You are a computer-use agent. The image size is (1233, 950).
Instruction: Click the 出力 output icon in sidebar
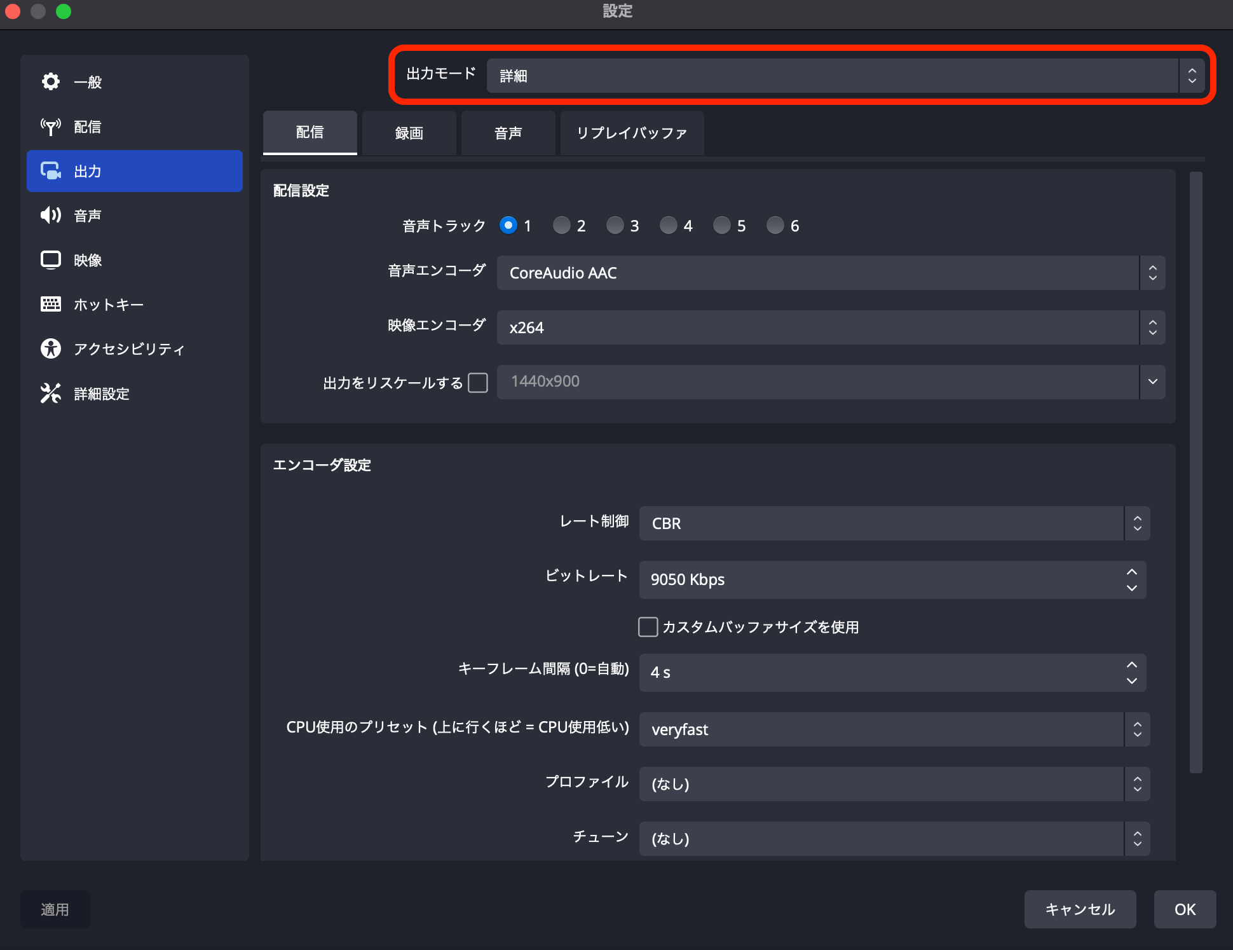[51, 170]
